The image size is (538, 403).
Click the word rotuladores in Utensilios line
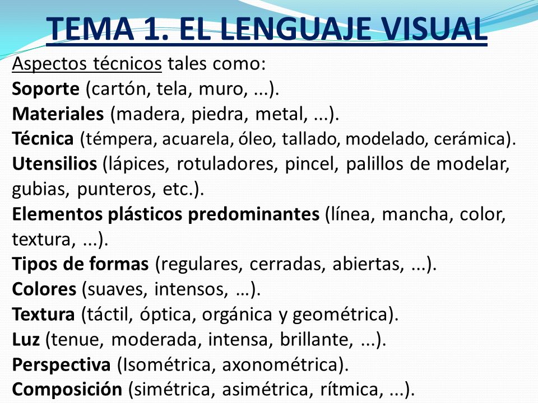(x=227, y=164)
